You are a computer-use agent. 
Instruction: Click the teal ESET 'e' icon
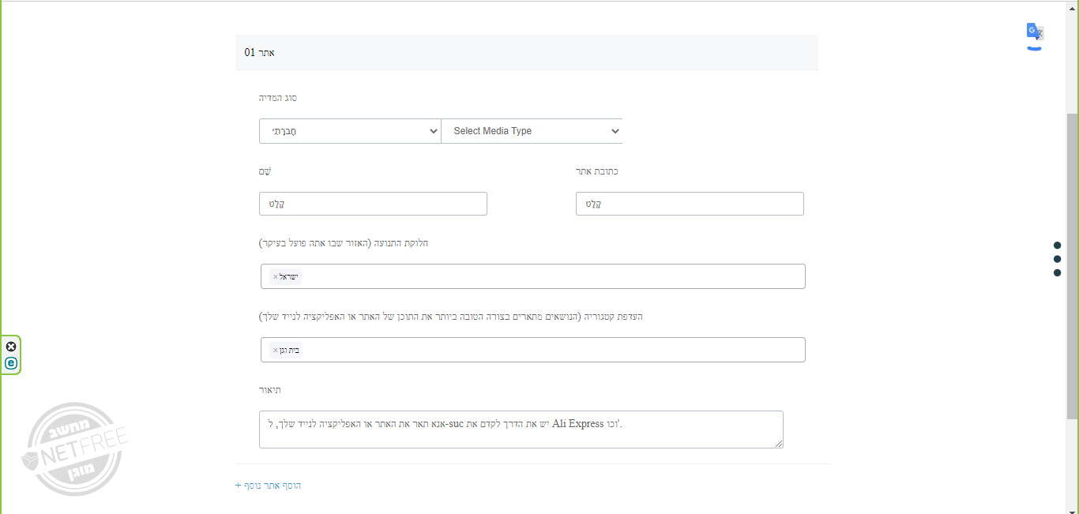coord(11,363)
